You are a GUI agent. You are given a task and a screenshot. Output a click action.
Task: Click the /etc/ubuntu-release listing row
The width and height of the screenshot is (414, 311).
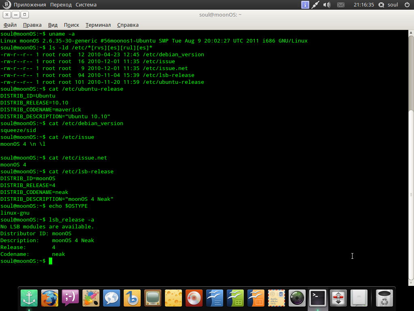click(x=102, y=82)
